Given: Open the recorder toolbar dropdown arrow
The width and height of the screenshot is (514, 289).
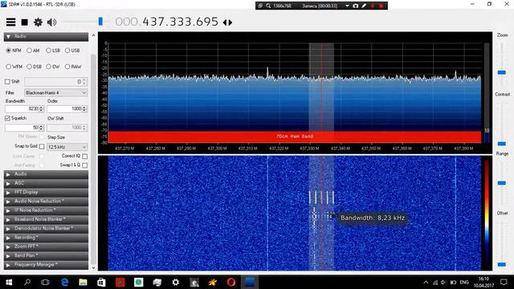Looking at the screenshot, I should pyautogui.click(x=347, y=6).
